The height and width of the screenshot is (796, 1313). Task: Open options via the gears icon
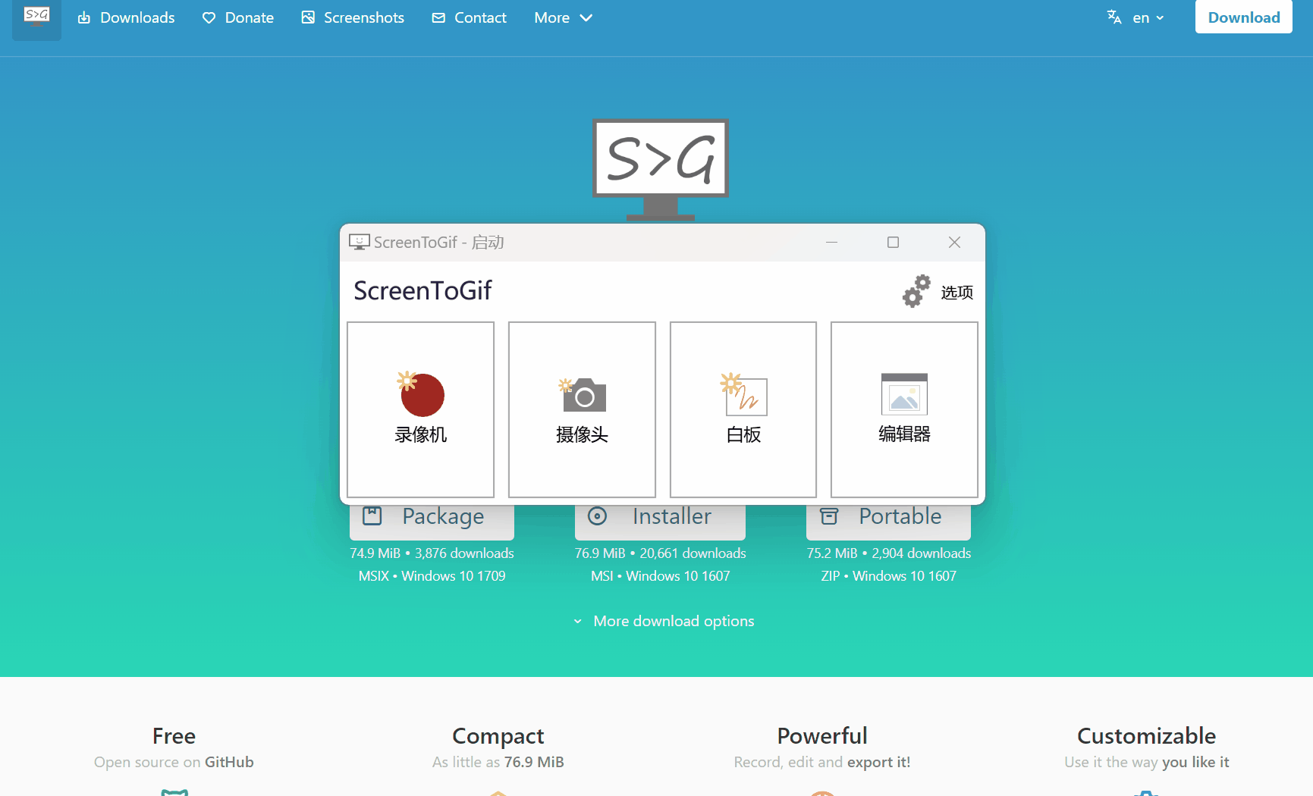pos(916,291)
